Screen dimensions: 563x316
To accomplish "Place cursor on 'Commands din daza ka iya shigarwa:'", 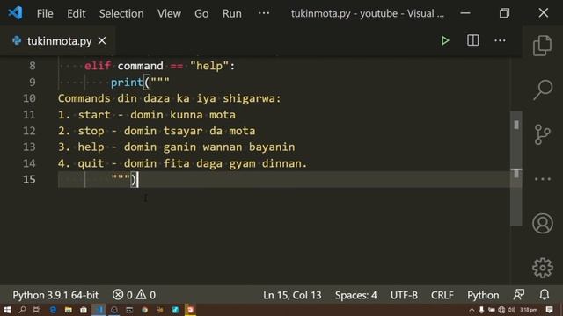I will [170, 98].
